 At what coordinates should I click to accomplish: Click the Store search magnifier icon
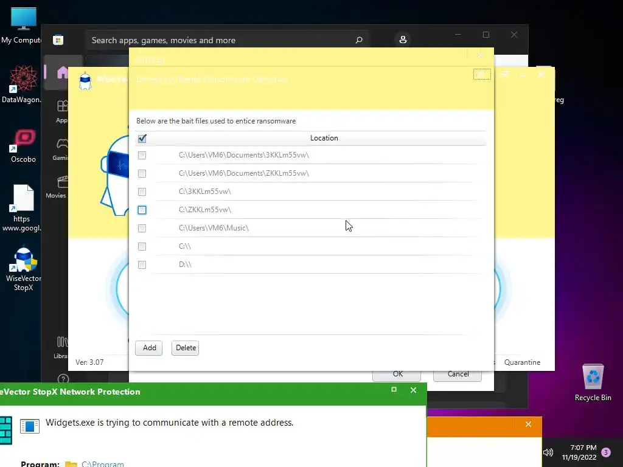pos(359,40)
